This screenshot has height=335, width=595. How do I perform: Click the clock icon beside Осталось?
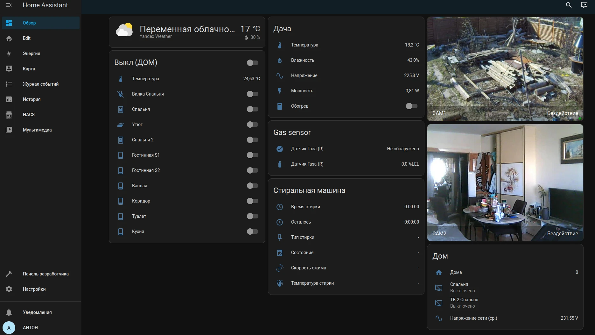coord(280,222)
